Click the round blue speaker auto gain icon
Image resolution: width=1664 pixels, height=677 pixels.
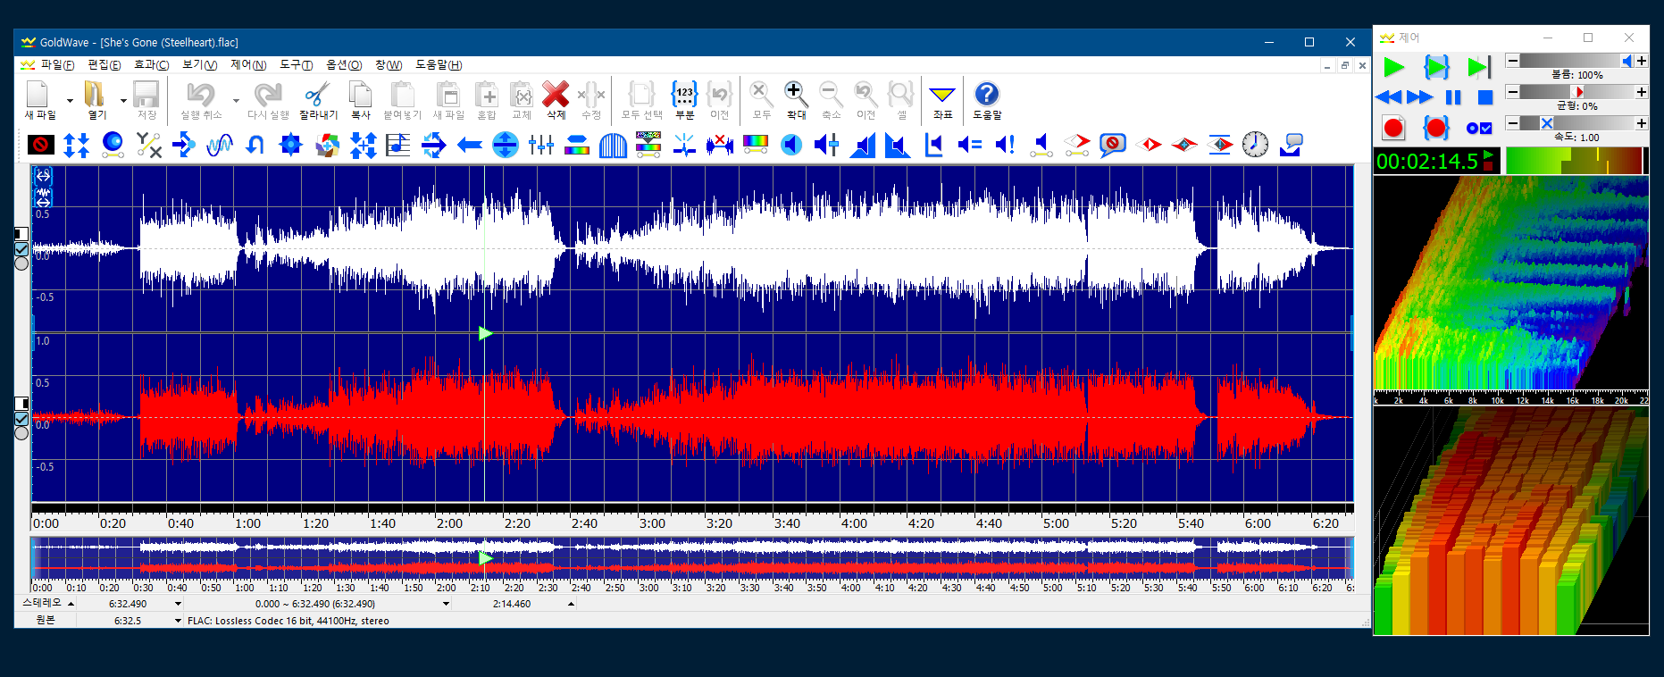click(791, 145)
